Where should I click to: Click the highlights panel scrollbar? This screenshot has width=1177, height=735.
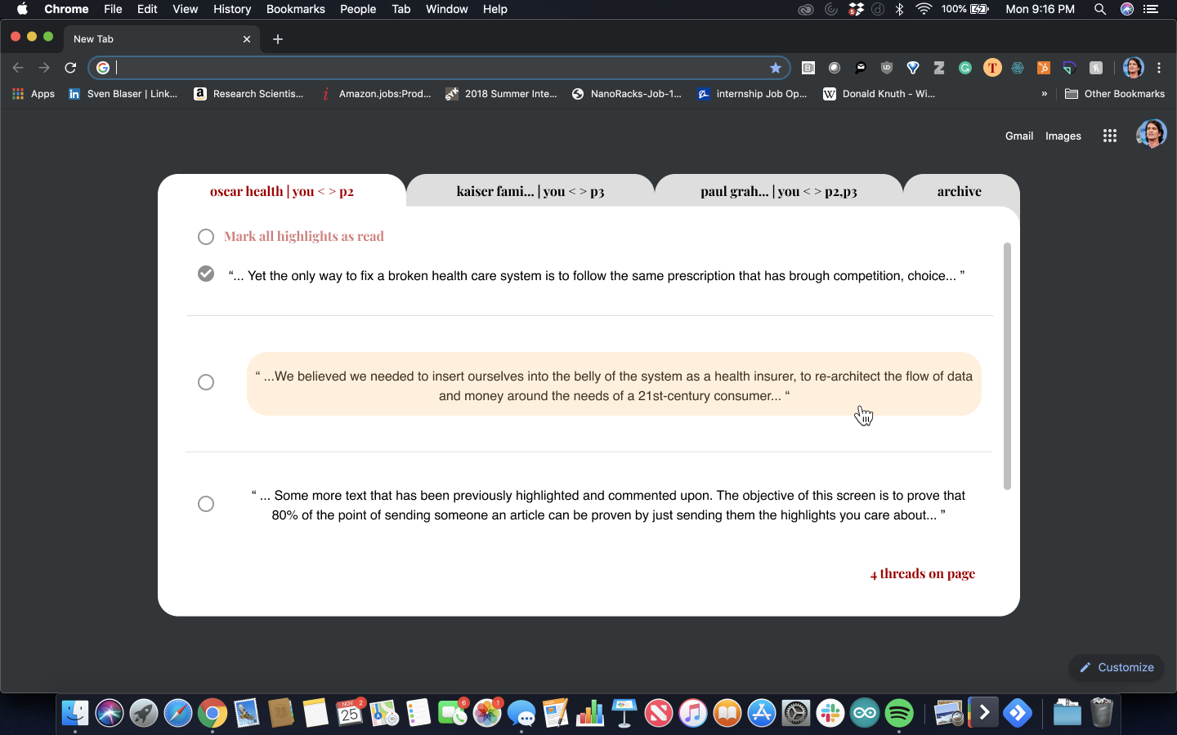point(1007,366)
